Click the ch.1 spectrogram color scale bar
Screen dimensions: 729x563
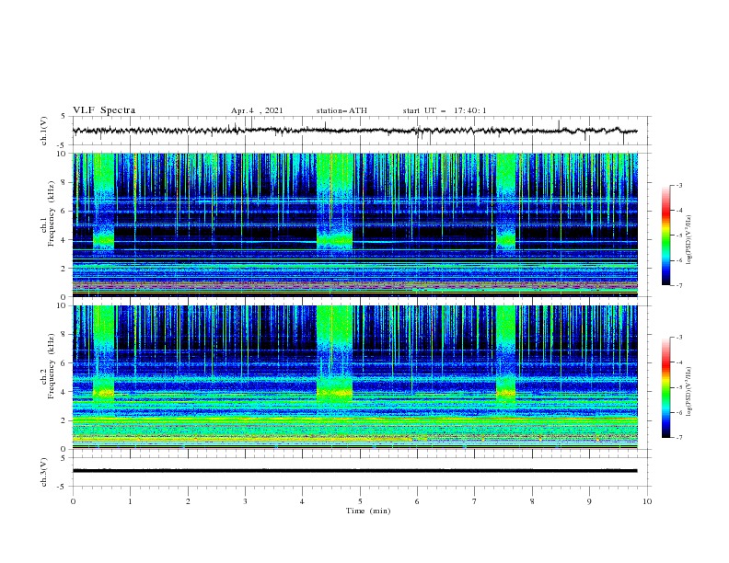coord(666,236)
